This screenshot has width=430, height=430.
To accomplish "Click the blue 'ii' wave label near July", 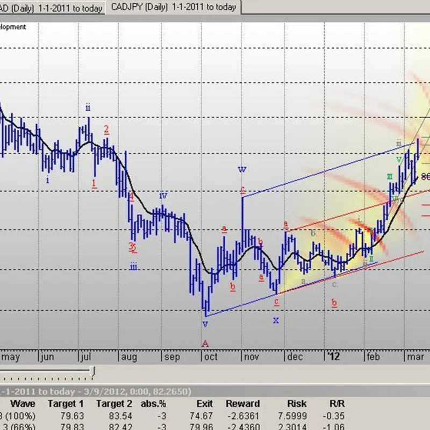I will 88,107.
